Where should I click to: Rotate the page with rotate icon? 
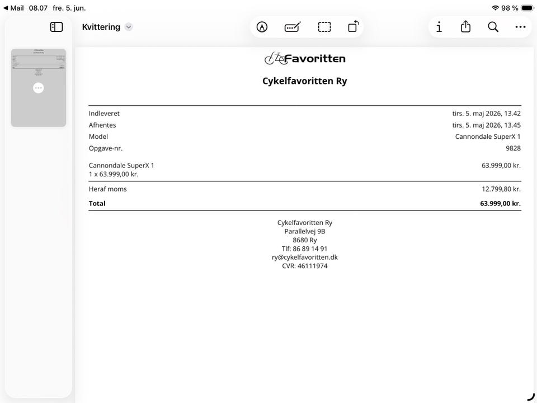[354, 26]
